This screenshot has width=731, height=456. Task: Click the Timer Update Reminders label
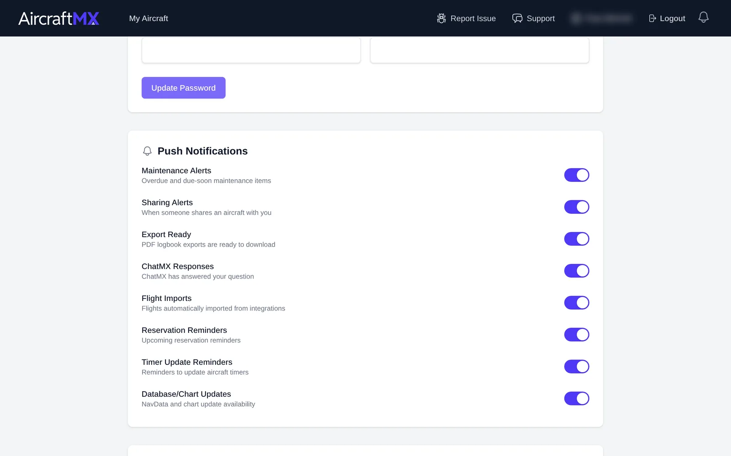click(x=187, y=362)
